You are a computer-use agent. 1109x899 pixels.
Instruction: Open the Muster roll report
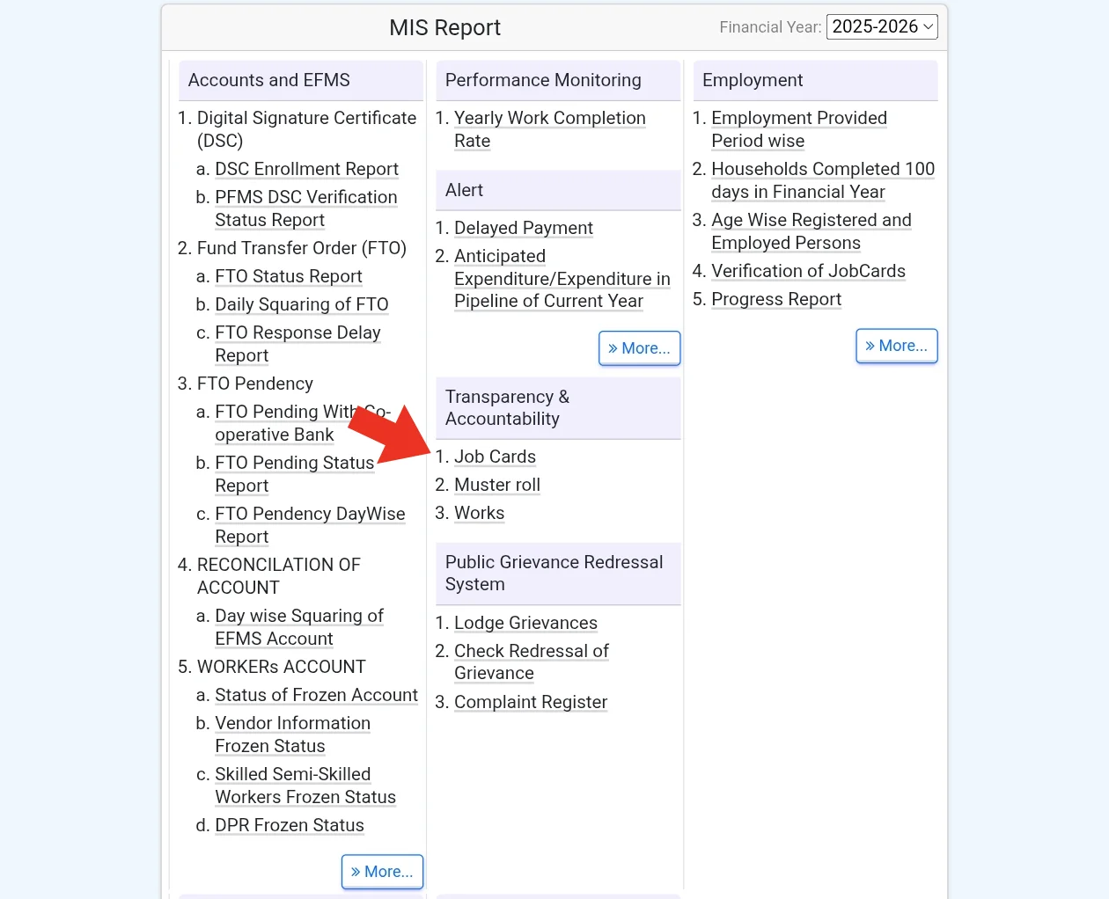[x=496, y=485]
